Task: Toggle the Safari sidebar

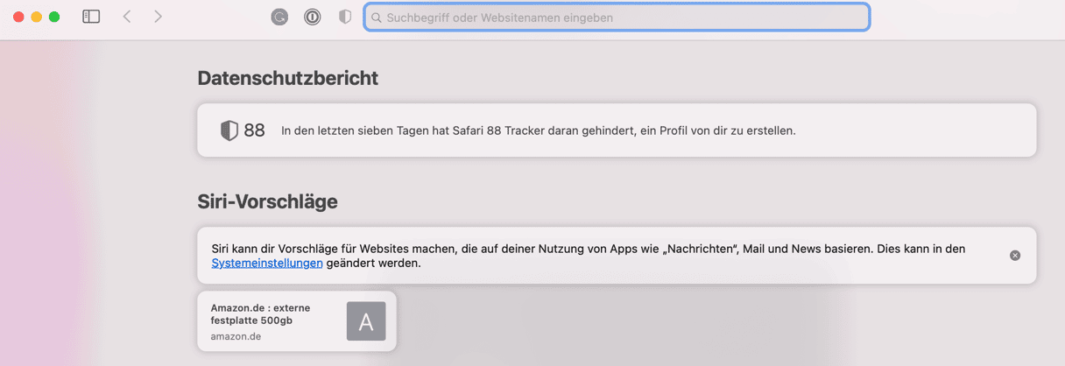Action: [91, 17]
